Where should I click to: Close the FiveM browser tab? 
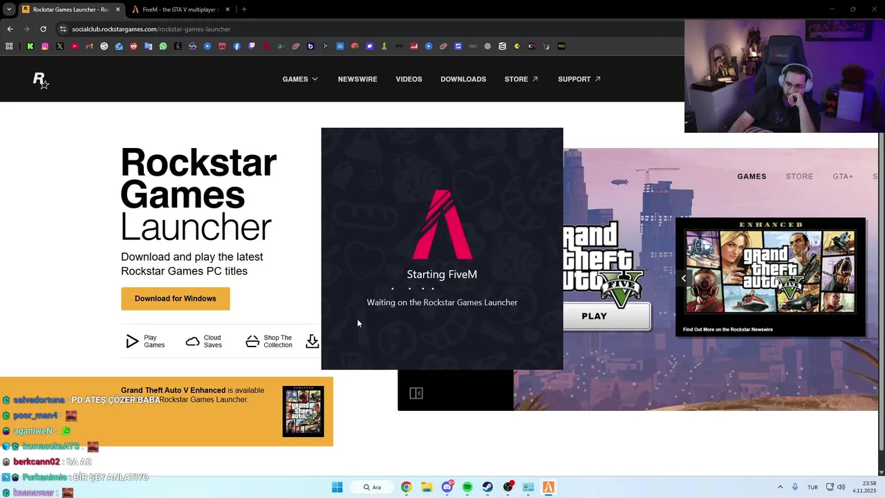pyautogui.click(x=227, y=9)
